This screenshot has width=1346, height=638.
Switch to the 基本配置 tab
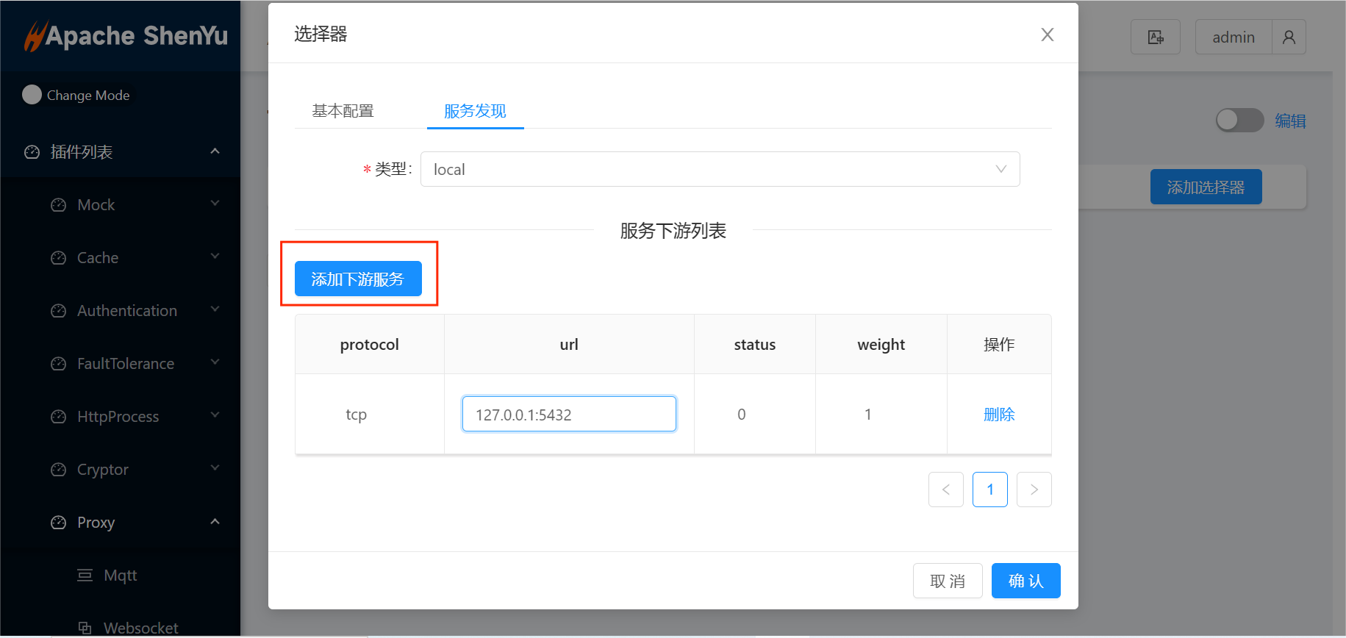click(x=343, y=111)
